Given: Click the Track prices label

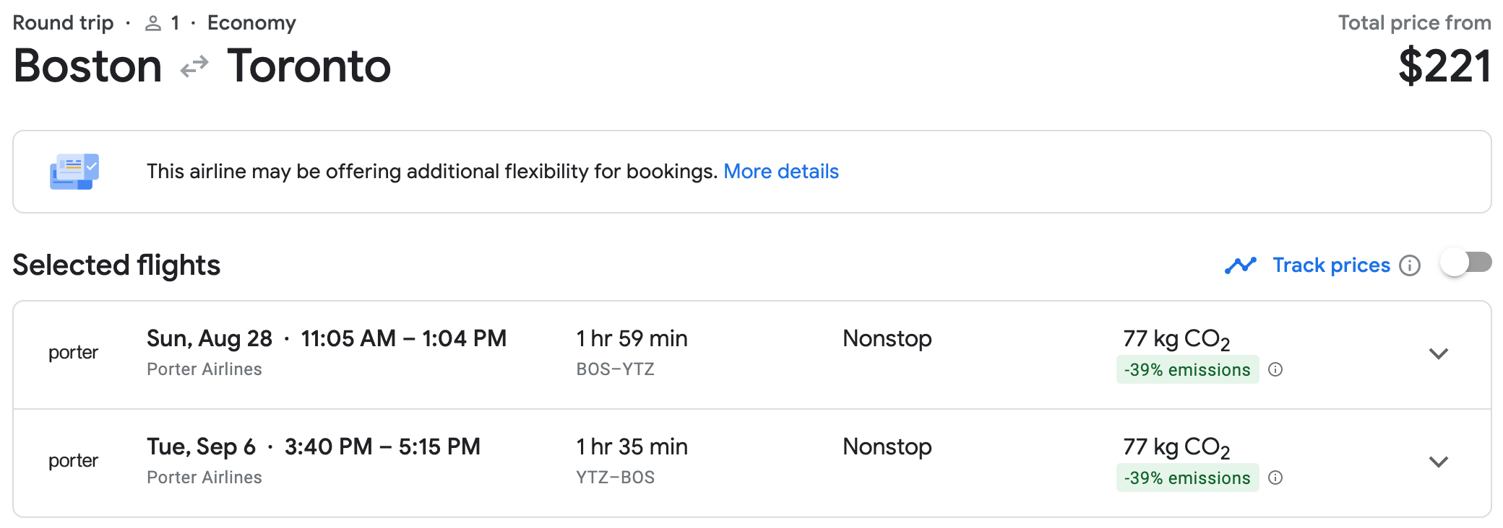Looking at the screenshot, I should [x=1331, y=265].
